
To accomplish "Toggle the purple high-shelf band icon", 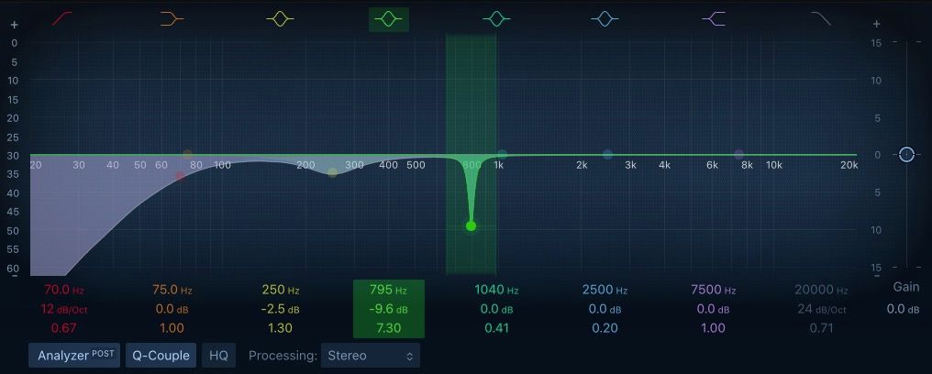I will 714,19.
